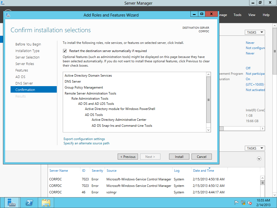
Task: Open the Tools menu
Action: tap(237, 15)
